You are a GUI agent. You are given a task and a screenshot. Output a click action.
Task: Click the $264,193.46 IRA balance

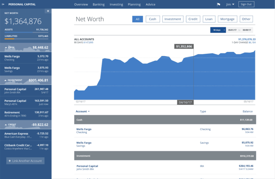246,166
